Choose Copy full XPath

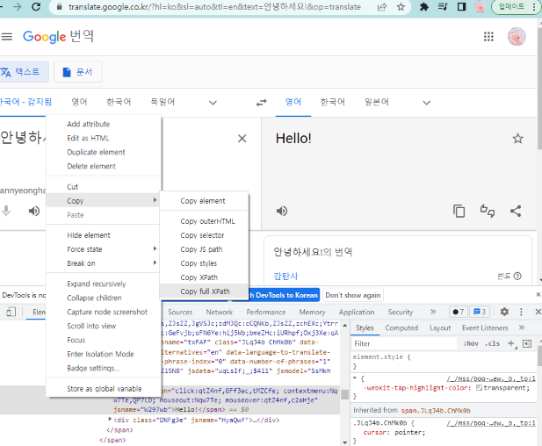click(205, 291)
